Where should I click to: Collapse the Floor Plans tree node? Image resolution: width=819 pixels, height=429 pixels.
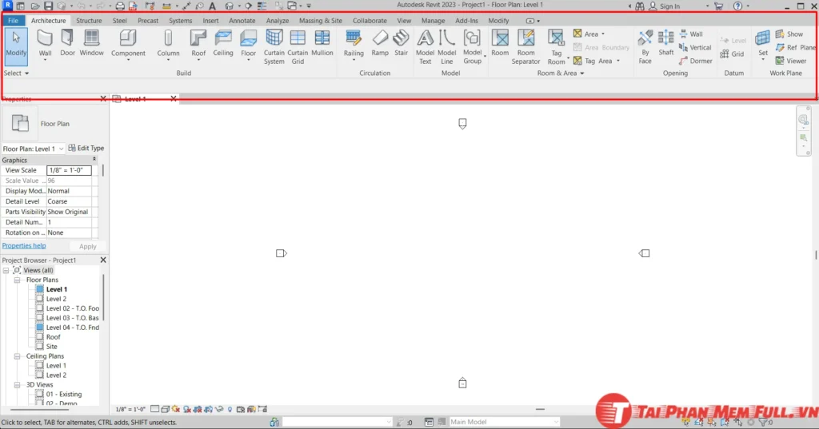point(18,280)
